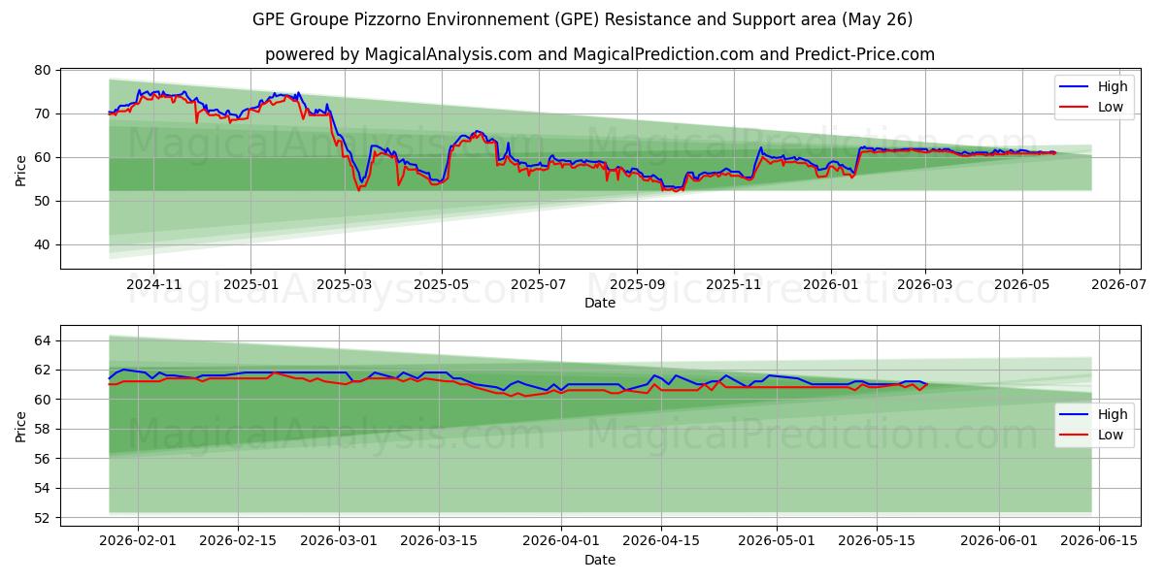Click the '50' y-axis label on top chart
The height and width of the screenshot is (582, 1165).
(43, 201)
